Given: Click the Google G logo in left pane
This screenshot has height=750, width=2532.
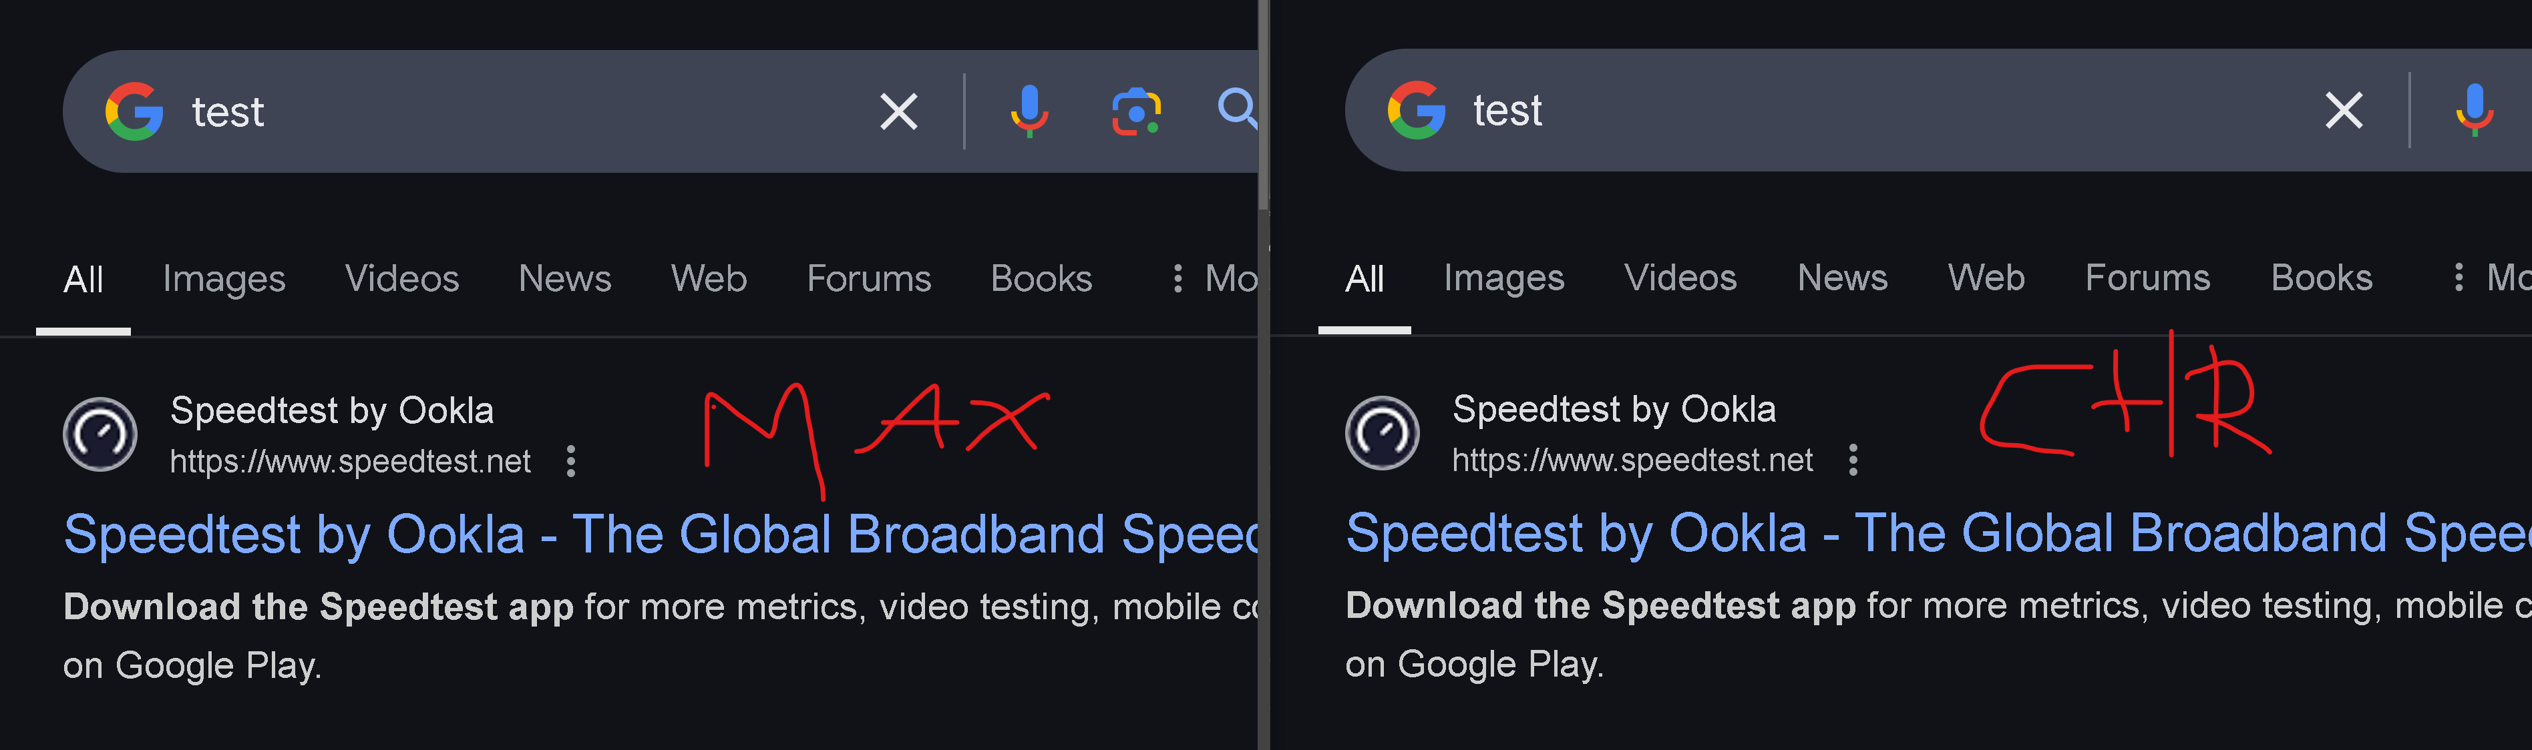Looking at the screenshot, I should point(135,111).
